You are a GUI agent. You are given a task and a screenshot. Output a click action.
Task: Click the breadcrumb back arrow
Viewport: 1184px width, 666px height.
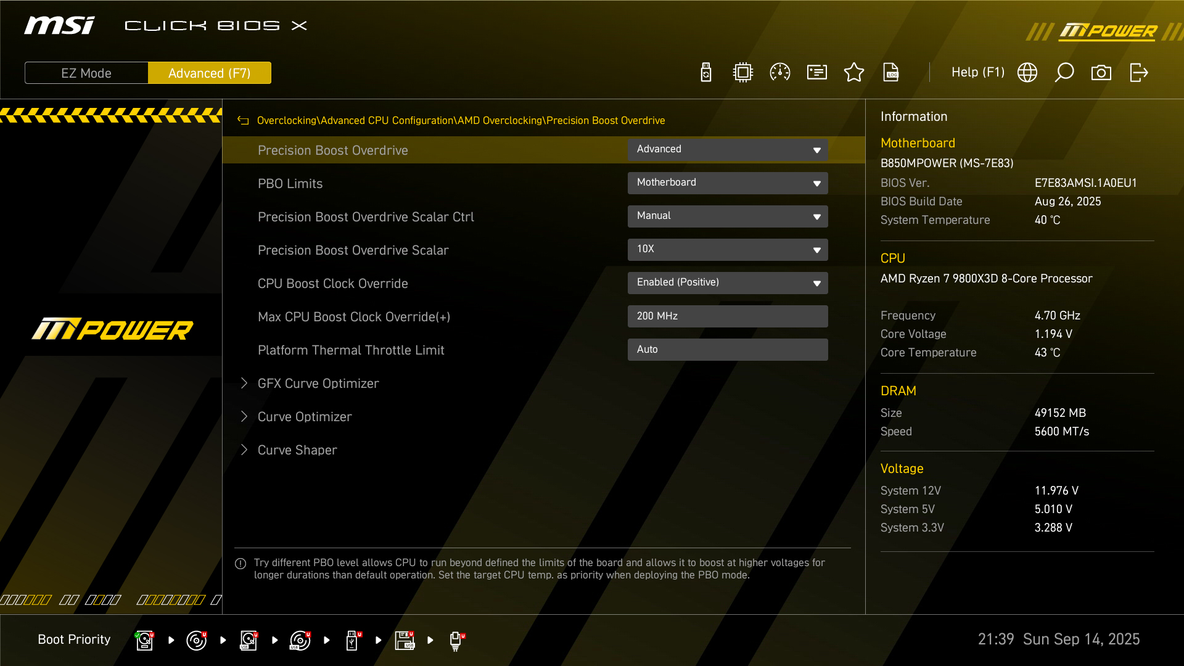coord(243,121)
